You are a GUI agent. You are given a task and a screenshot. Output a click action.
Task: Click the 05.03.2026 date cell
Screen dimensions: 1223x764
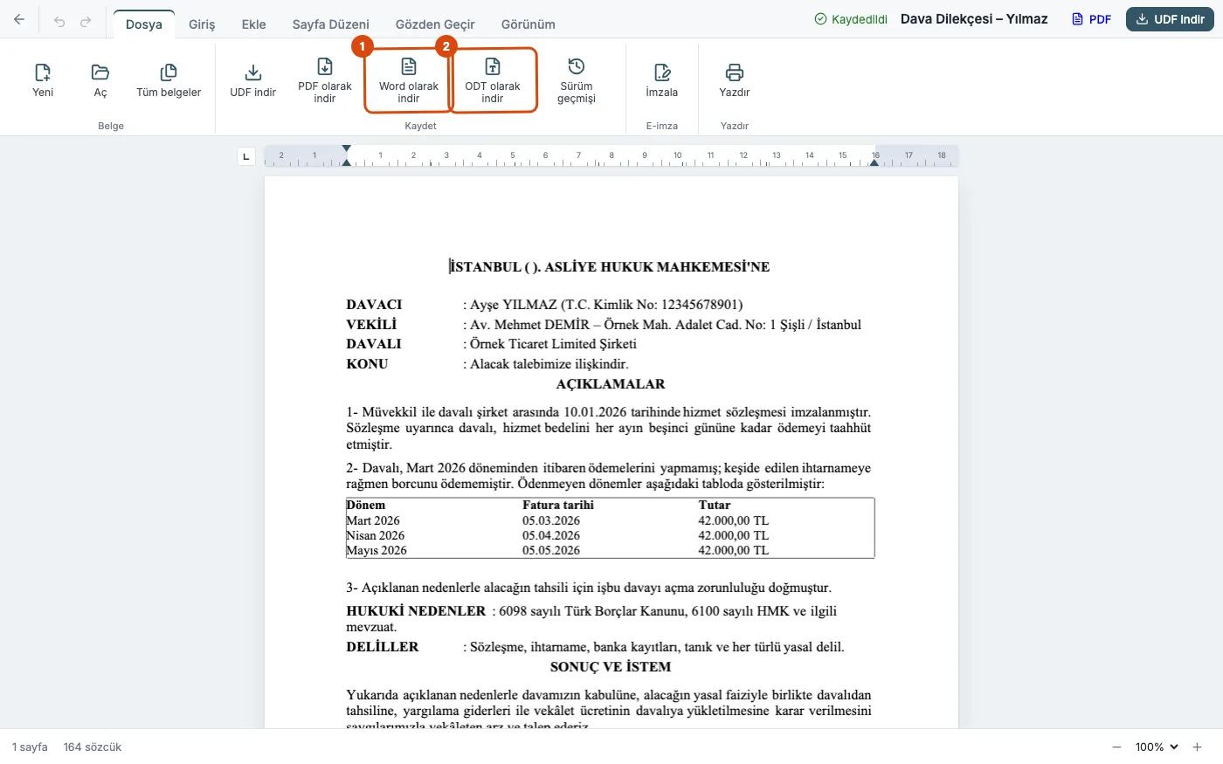point(551,520)
